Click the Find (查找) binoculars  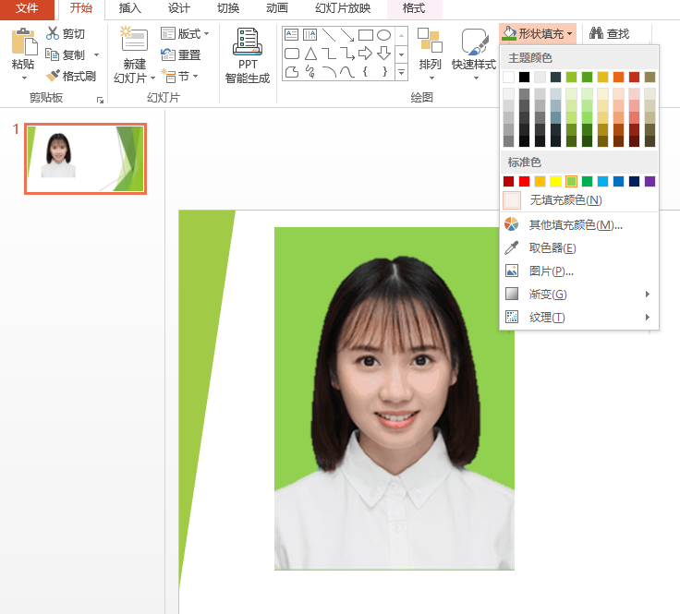(596, 33)
